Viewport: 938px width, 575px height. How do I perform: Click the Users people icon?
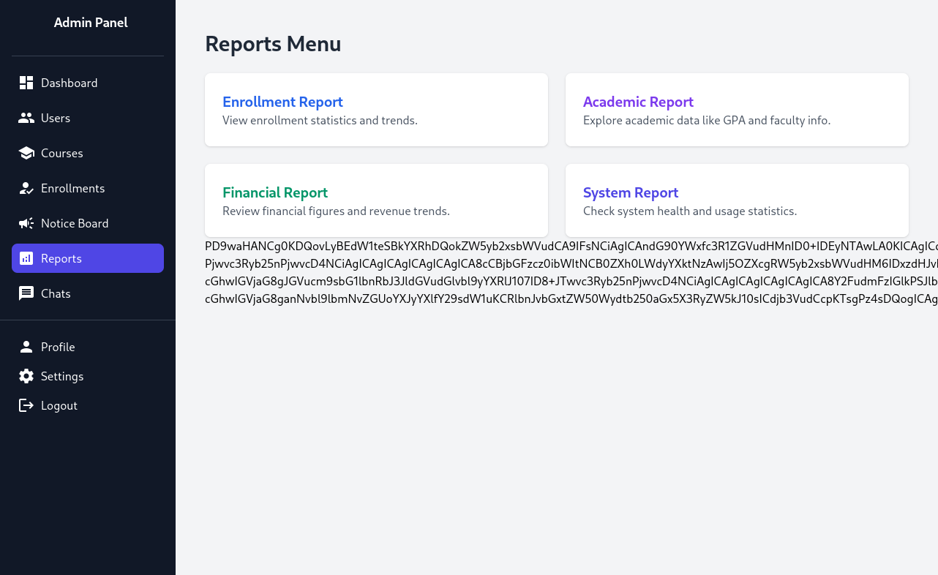tap(26, 118)
